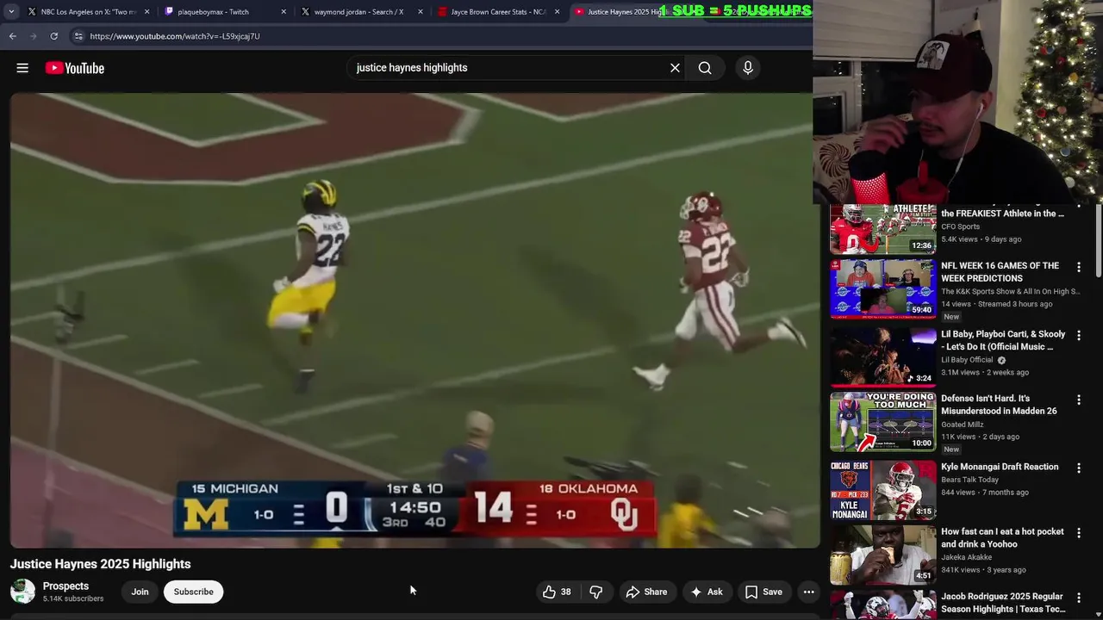This screenshot has height=620, width=1103.
Task: Open options menu for hot pocket video
Action: [1078, 534]
